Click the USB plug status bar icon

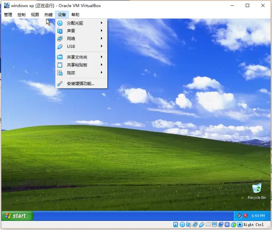click(202, 225)
